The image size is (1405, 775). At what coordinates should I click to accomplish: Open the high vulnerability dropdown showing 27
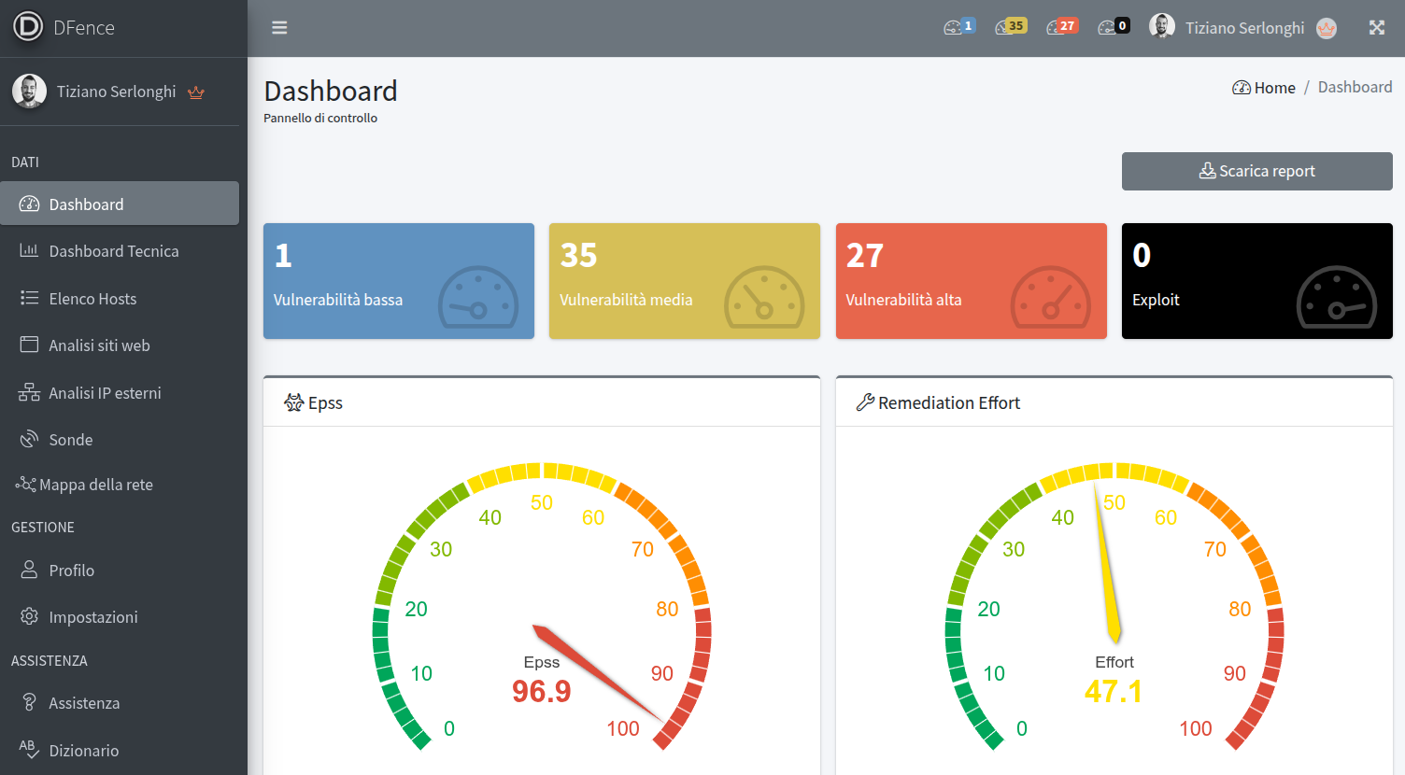tap(1062, 26)
